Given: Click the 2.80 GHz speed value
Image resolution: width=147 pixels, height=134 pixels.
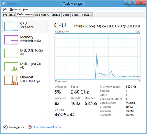Looking at the screenshot, I should point(80,92).
